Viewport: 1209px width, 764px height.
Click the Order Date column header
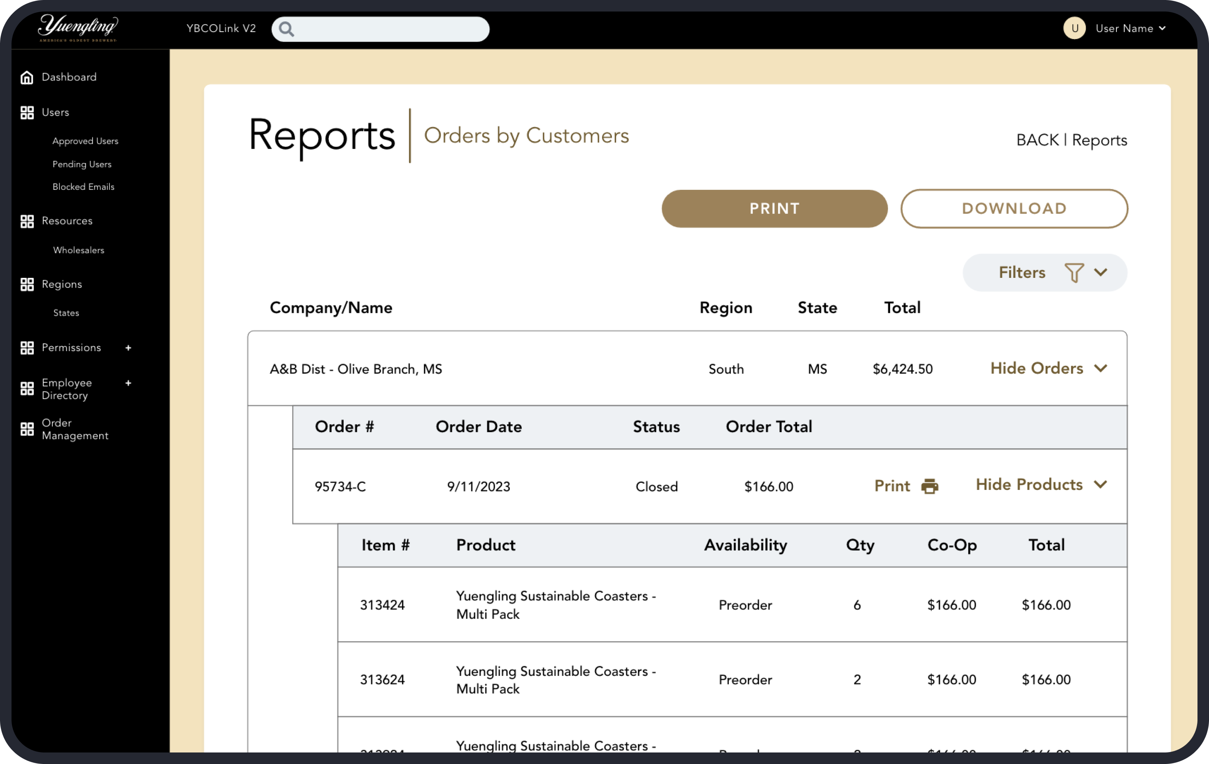[479, 426]
